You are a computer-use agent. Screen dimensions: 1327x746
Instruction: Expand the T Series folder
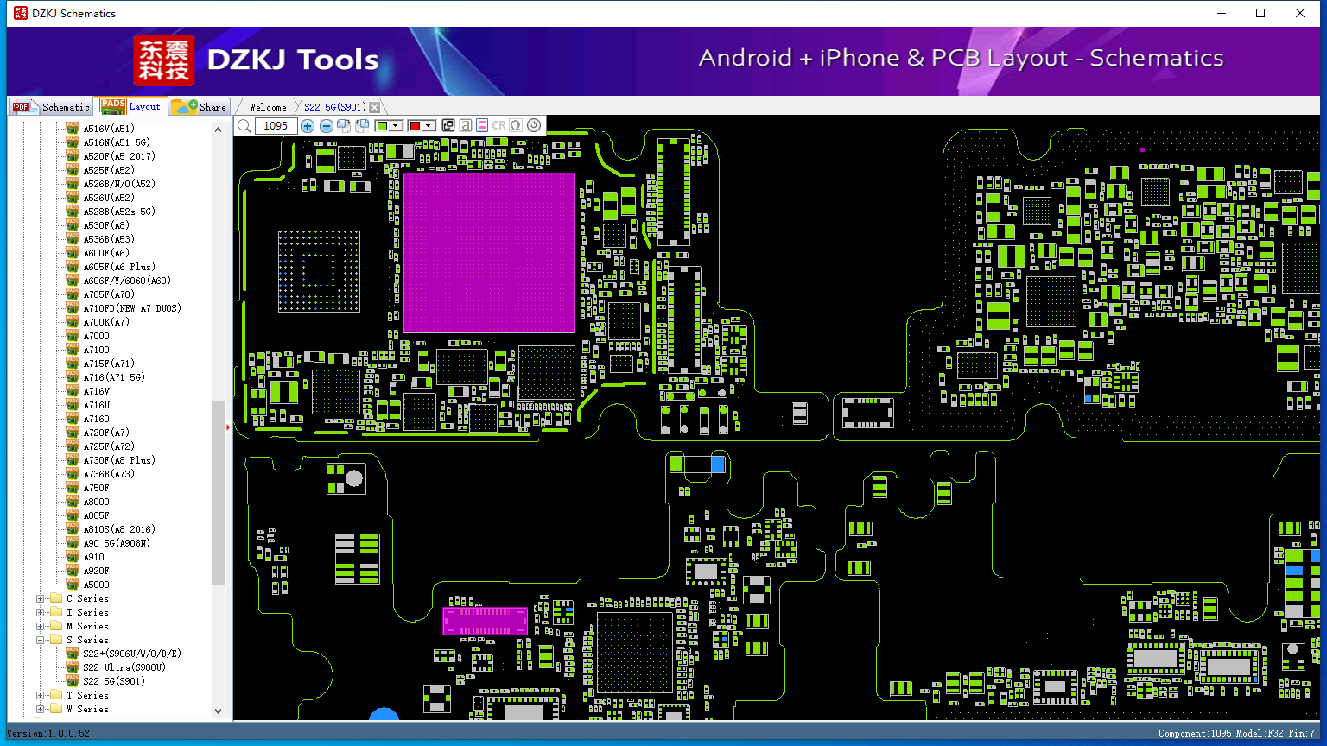tap(41, 695)
